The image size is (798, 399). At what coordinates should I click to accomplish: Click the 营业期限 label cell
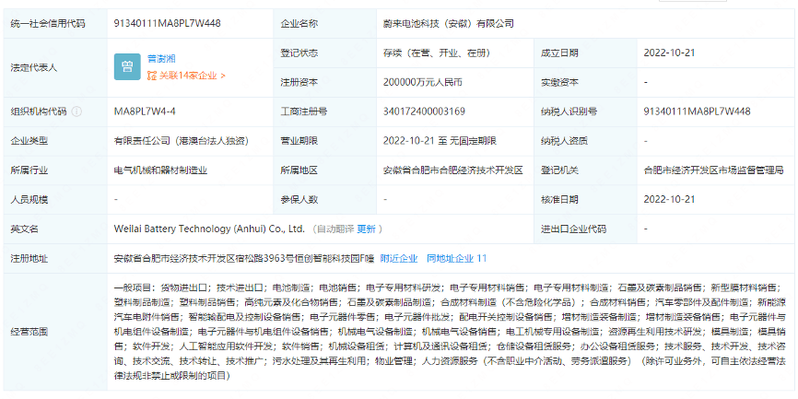pyautogui.click(x=324, y=141)
